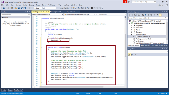Viewport: 169px width, 95px height.
Task: Undo the last action with the Undo icon
Action: 25,8
